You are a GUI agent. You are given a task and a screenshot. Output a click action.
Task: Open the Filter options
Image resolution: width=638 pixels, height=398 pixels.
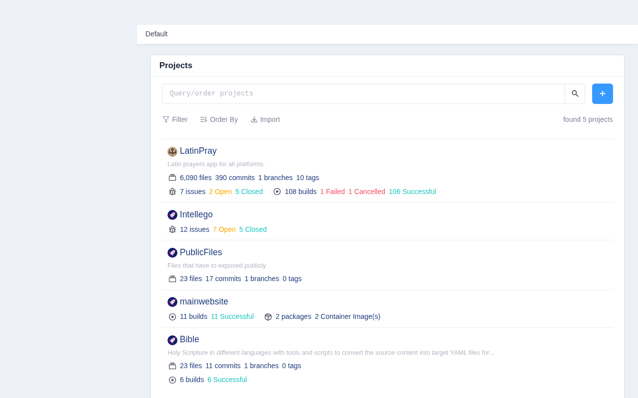click(175, 119)
